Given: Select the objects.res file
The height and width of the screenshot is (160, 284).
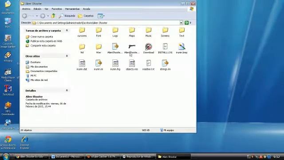Looking at the screenshot, I should pos(132,65).
